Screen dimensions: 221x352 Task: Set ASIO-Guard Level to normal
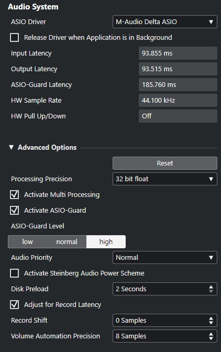pyautogui.click(x=67, y=242)
